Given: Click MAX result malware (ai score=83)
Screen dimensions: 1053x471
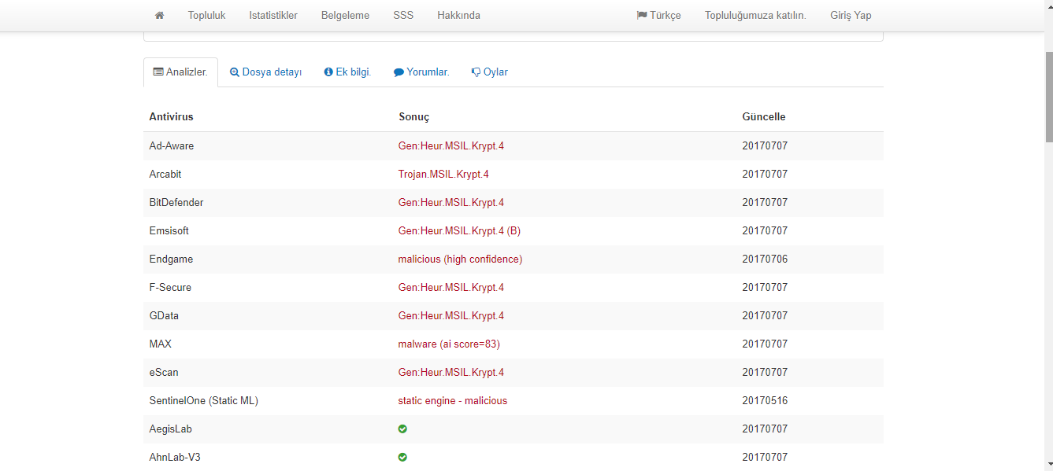Looking at the screenshot, I should (x=449, y=344).
